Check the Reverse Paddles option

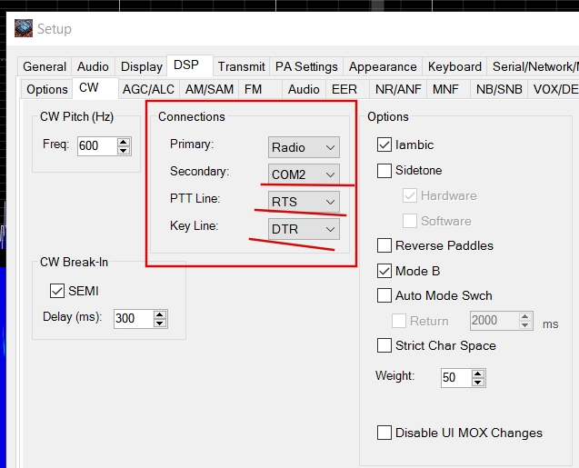(384, 245)
